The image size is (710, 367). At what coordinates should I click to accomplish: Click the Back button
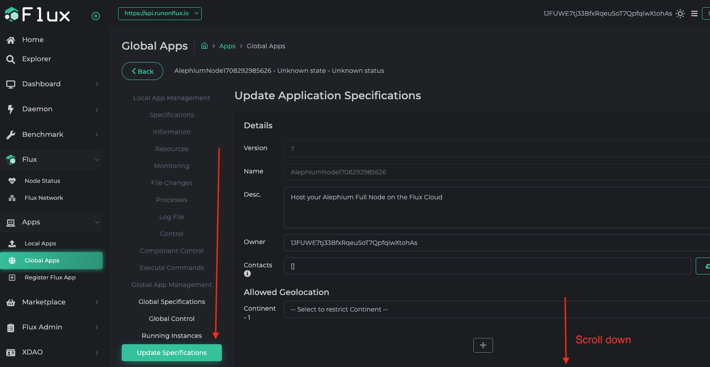pyautogui.click(x=142, y=71)
